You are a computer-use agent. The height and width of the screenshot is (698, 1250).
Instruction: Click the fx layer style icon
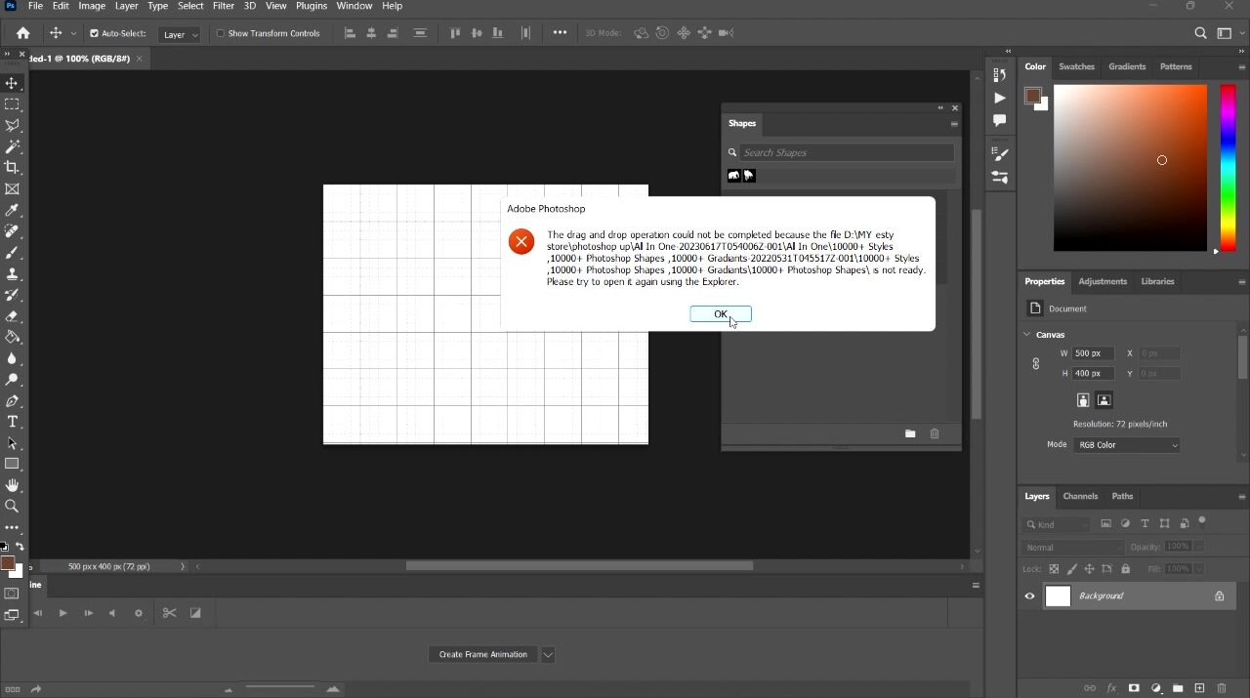(x=1111, y=688)
